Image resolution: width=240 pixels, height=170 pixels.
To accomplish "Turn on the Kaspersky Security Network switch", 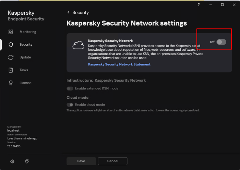I will pyautogui.click(x=221, y=42).
